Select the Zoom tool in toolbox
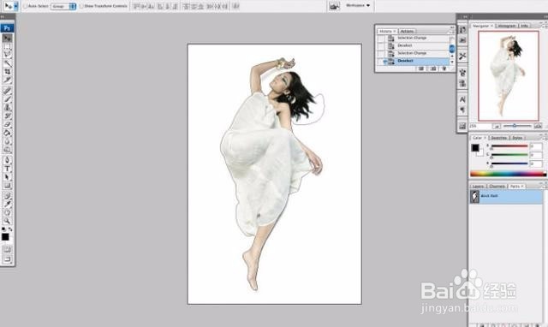 tap(8, 221)
